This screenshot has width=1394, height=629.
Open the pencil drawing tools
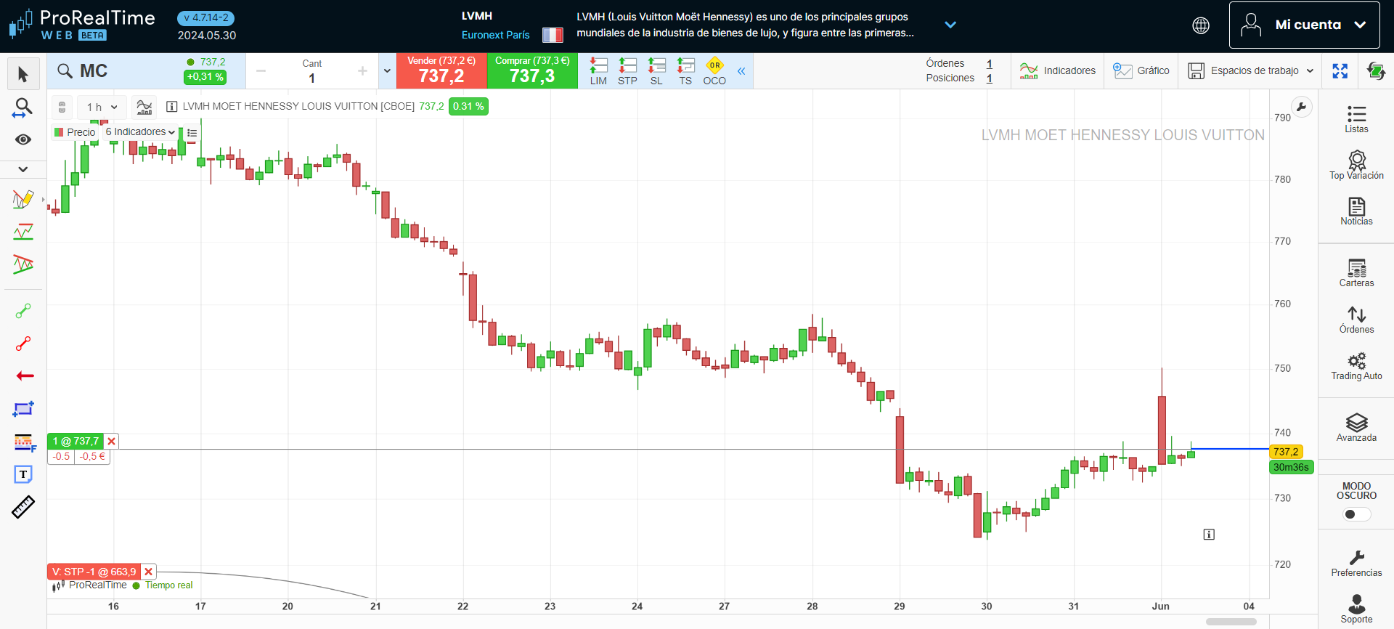click(23, 199)
